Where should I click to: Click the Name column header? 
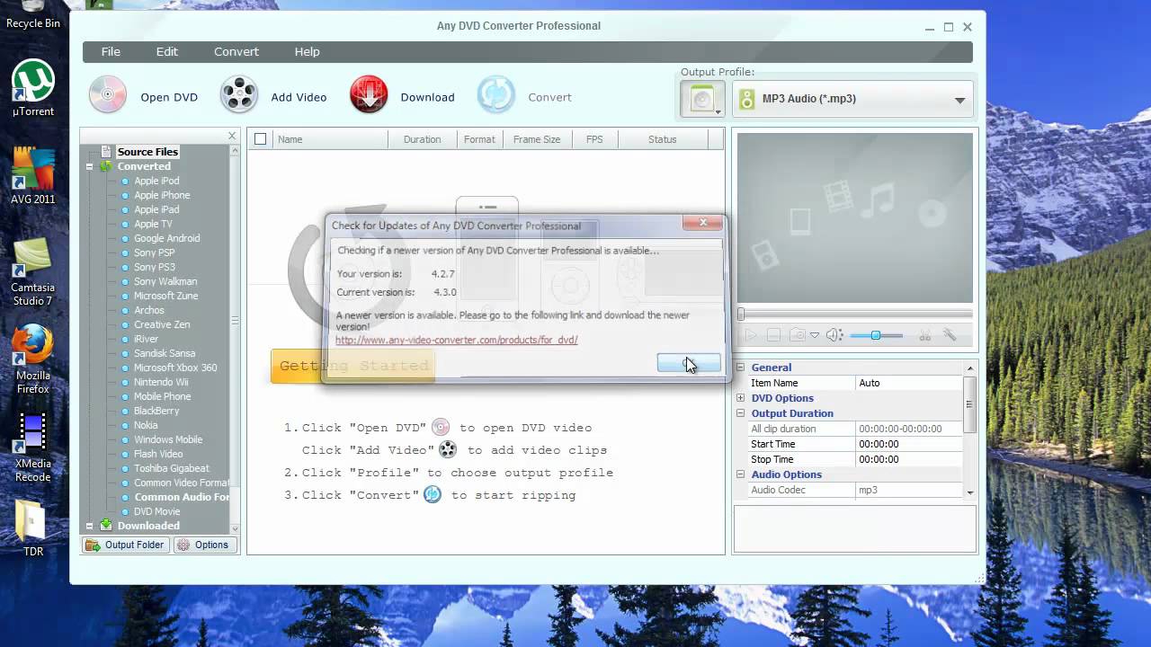tap(330, 139)
